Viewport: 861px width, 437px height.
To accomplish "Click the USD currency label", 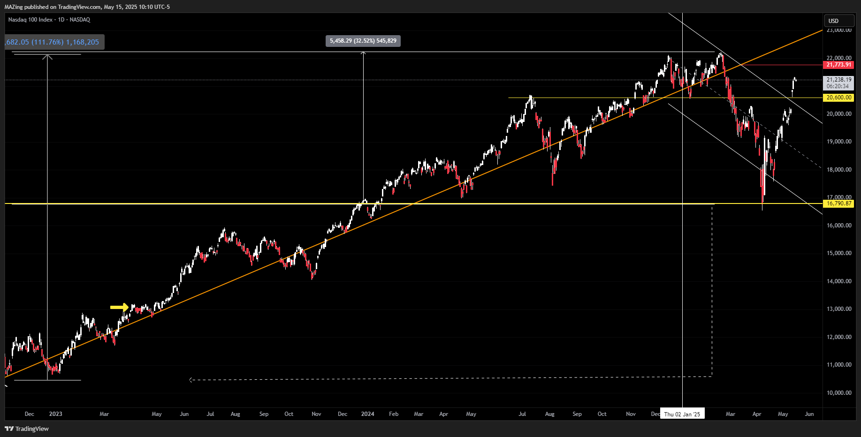I will pyautogui.click(x=839, y=21).
